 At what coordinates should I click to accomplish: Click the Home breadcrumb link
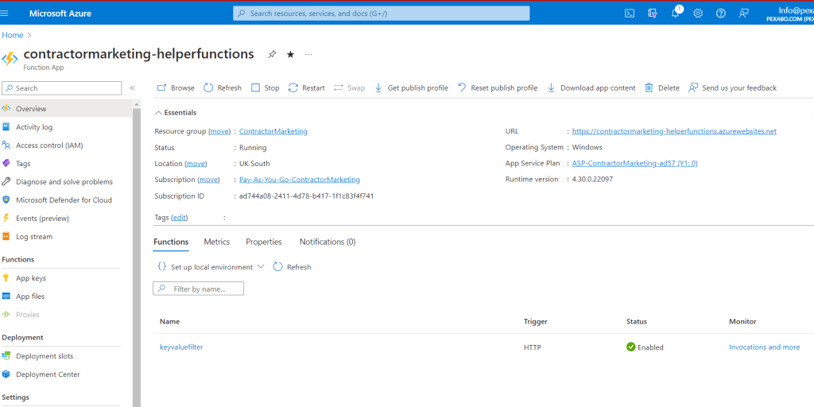pos(13,35)
